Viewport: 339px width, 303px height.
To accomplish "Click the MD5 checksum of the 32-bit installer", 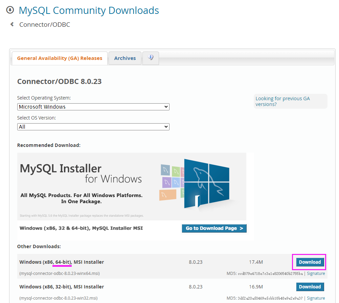I will point(270,298).
